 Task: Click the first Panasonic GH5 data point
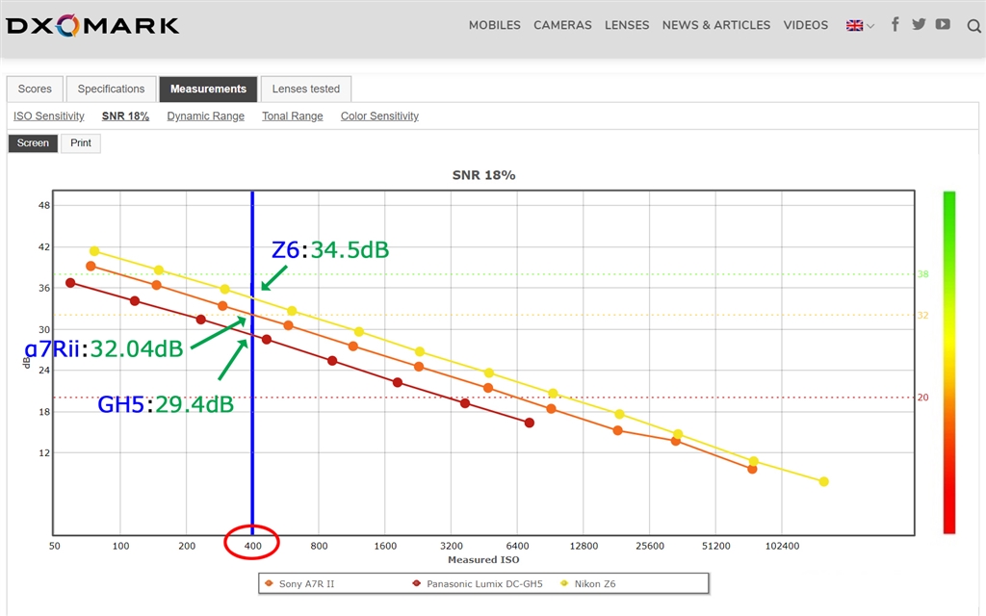tap(70, 283)
